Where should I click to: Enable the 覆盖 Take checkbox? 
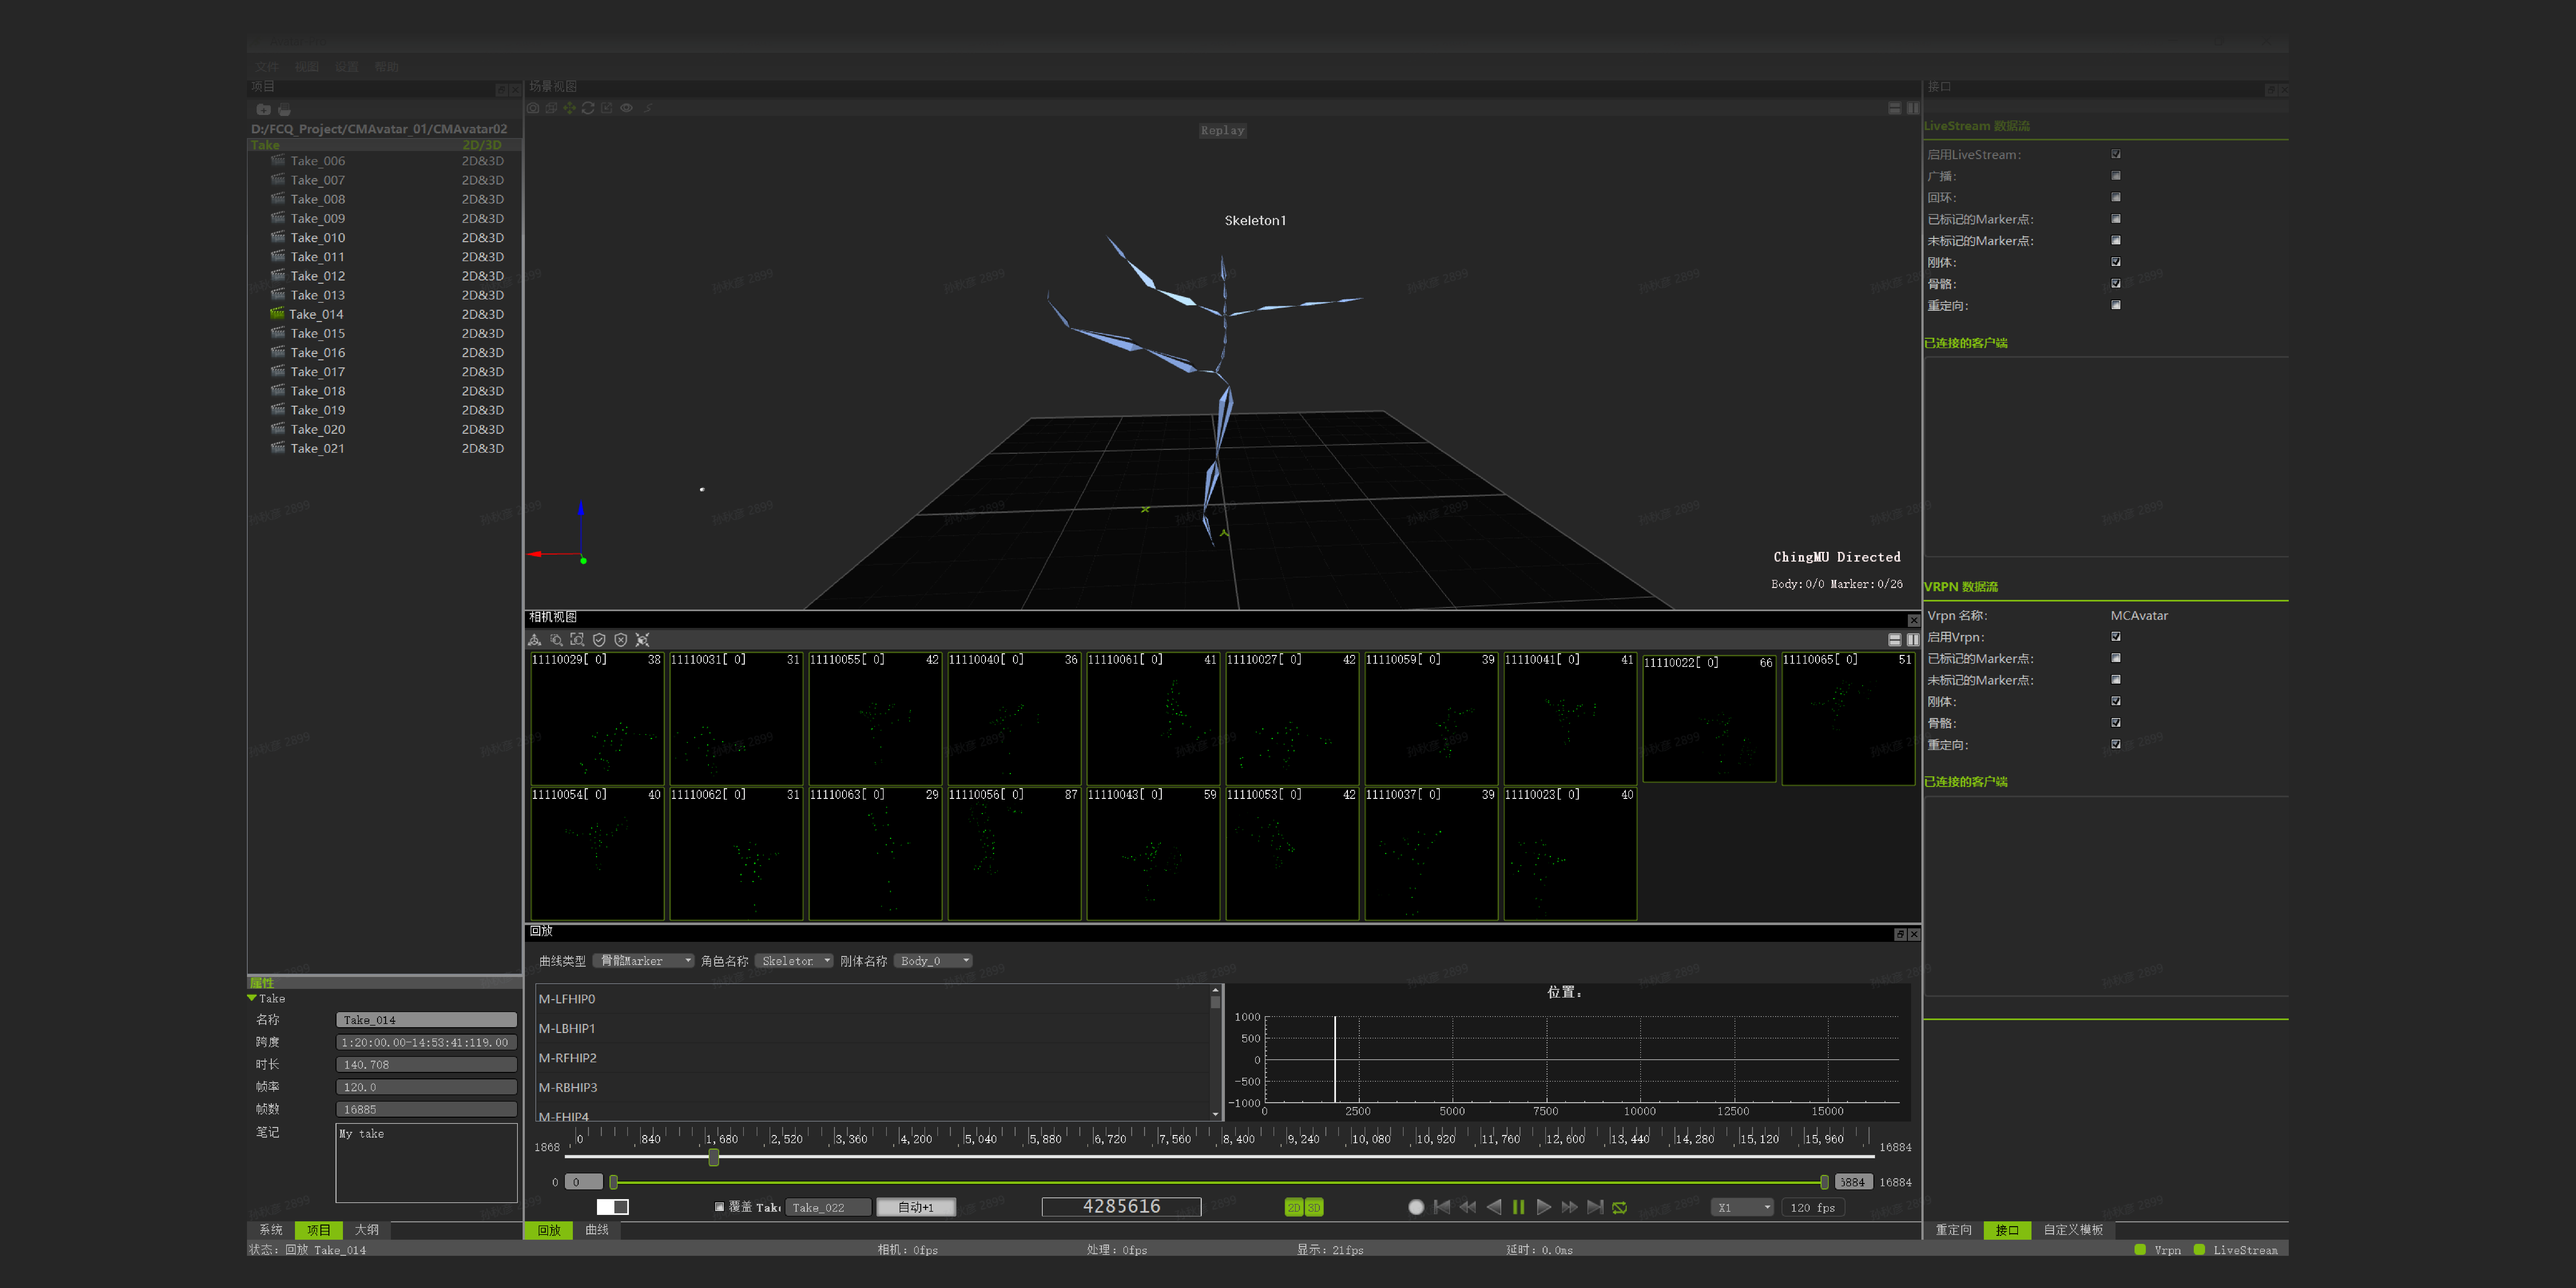pyautogui.click(x=719, y=1207)
